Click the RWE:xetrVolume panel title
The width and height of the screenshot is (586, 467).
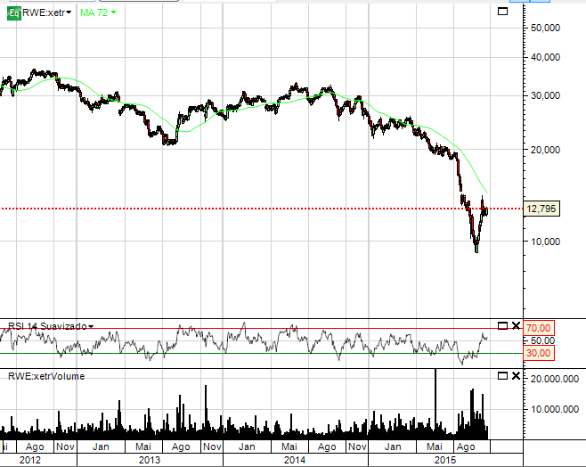click(x=46, y=376)
